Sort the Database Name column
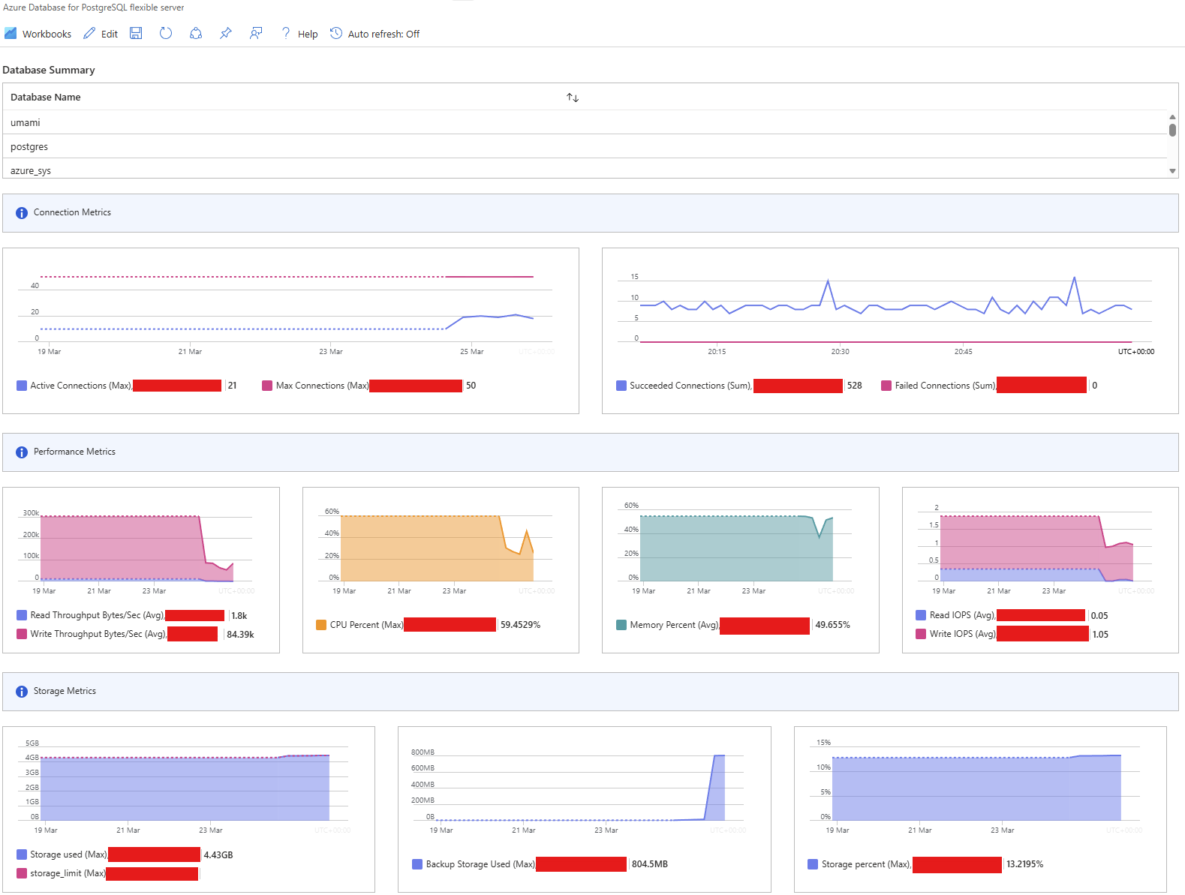Image resolution: width=1185 pixels, height=895 pixels. tap(573, 98)
